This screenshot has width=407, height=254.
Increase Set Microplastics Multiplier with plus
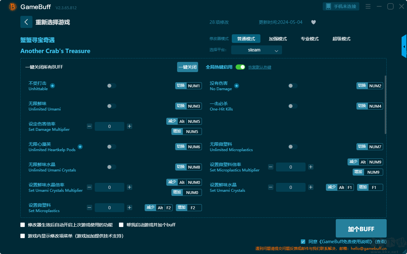tap(311, 167)
